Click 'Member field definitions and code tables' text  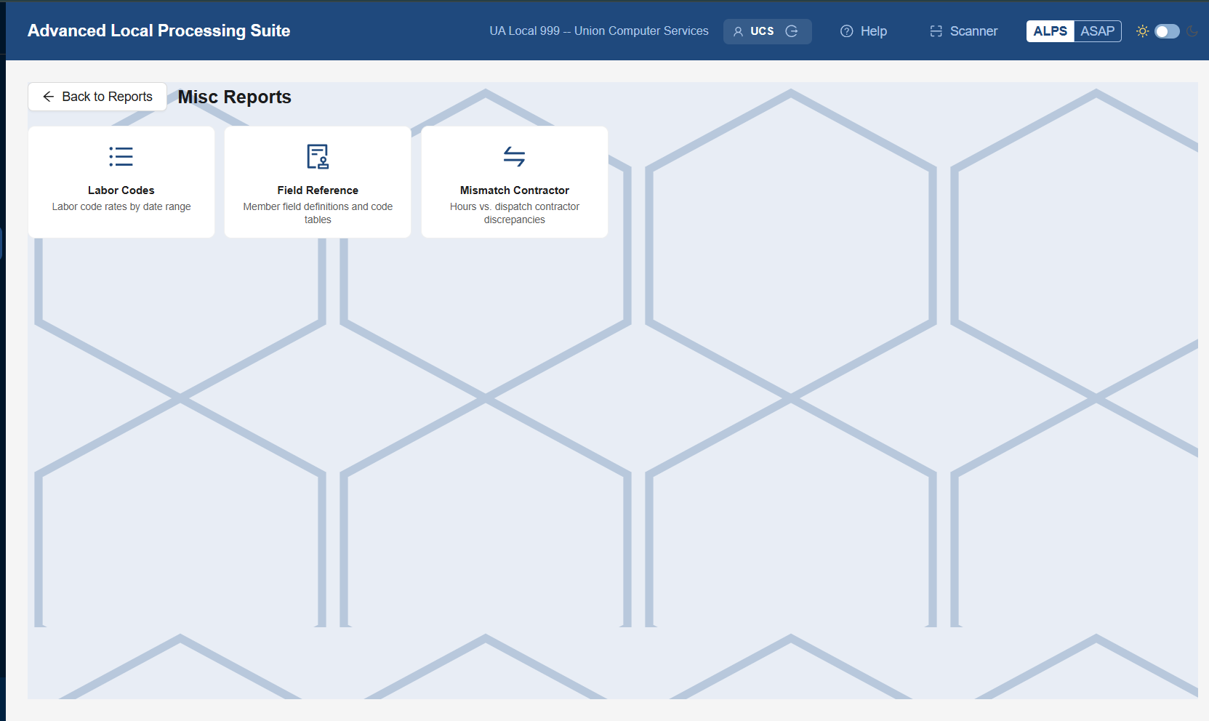pos(318,213)
